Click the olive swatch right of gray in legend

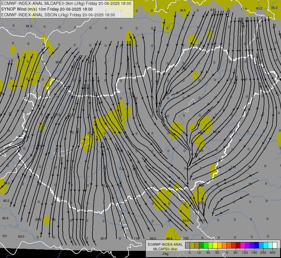click(192, 245)
